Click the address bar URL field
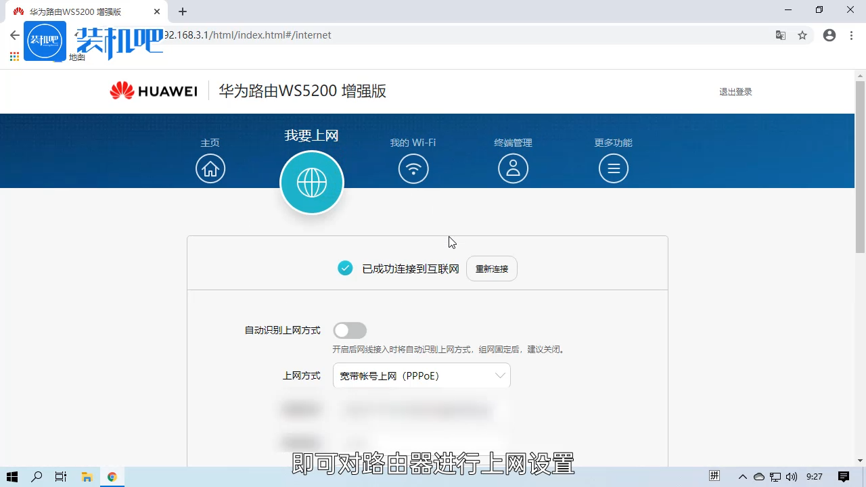This screenshot has width=866, height=487. click(406, 35)
